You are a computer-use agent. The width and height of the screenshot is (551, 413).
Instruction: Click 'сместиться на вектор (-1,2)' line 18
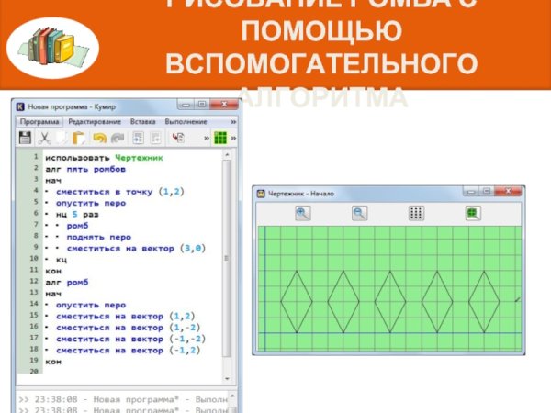coord(128,351)
